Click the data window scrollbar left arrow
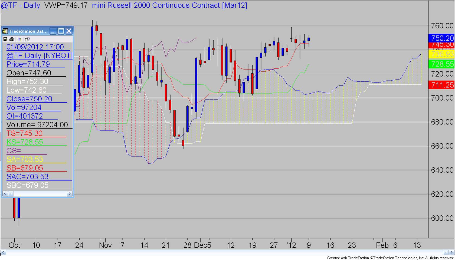455x260 pixels. coord(5,194)
